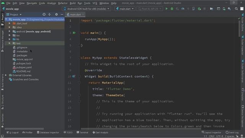Toggle the Resource Manager side panel
Image resolution: width=245 pixels, height=138 pixels.
pos(3,41)
